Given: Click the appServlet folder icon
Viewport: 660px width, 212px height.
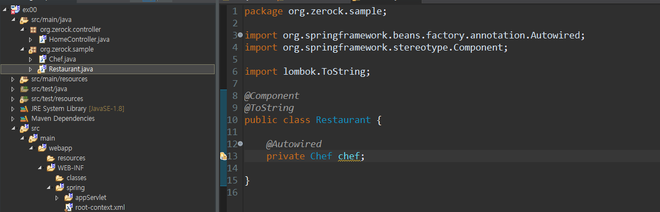Looking at the screenshot, I should point(69,197).
